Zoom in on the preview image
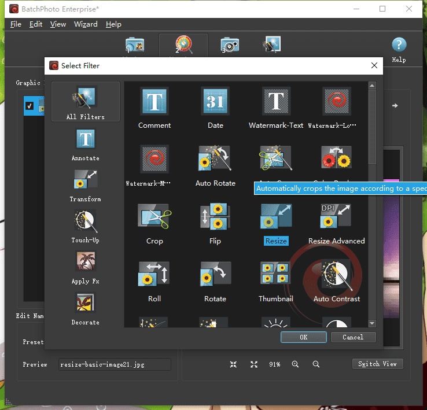The width and height of the screenshot is (427, 410). tap(295, 364)
